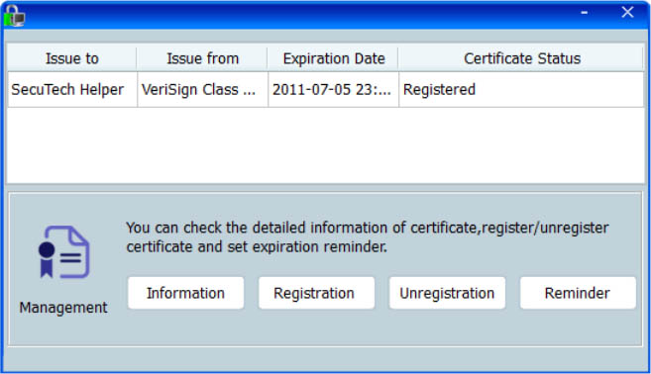This screenshot has height=374, width=651.
Task: Select the 2011-07-05 expiration date cell
Action: pos(333,90)
